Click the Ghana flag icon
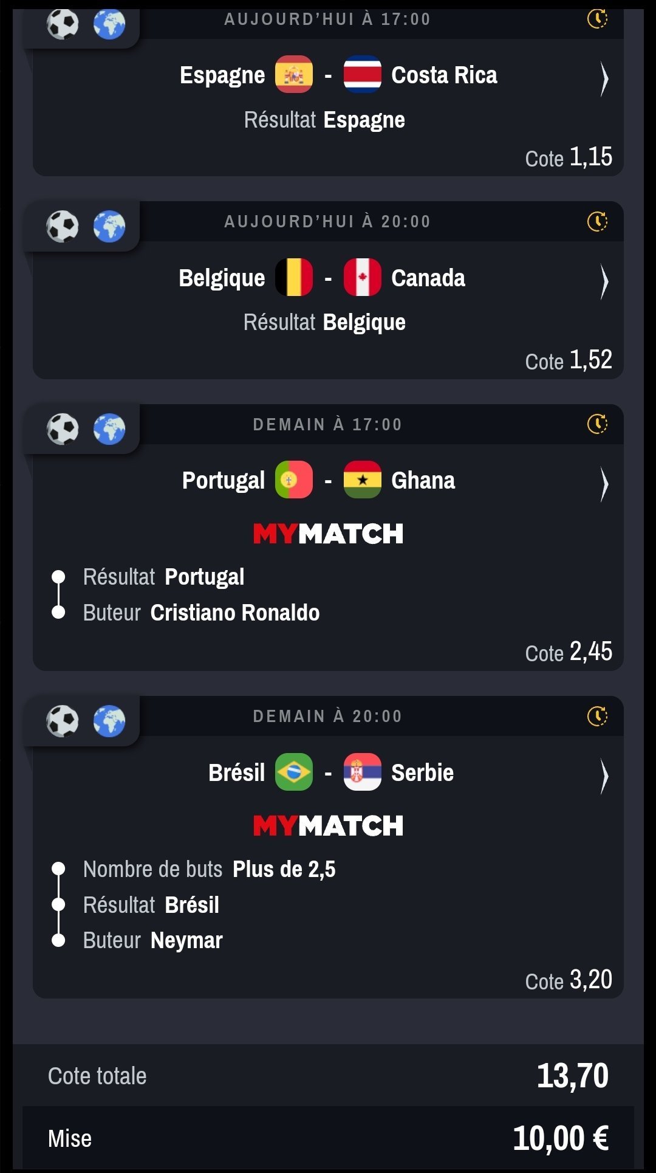This screenshot has width=656, height=1173. click(363, 480)
